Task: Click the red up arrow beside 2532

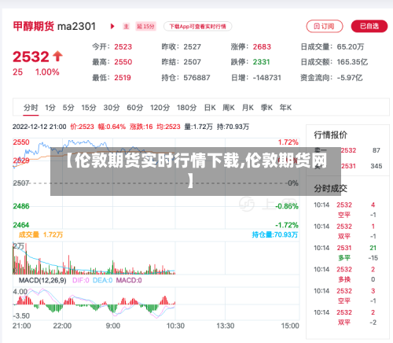Action: pos(57,56)
